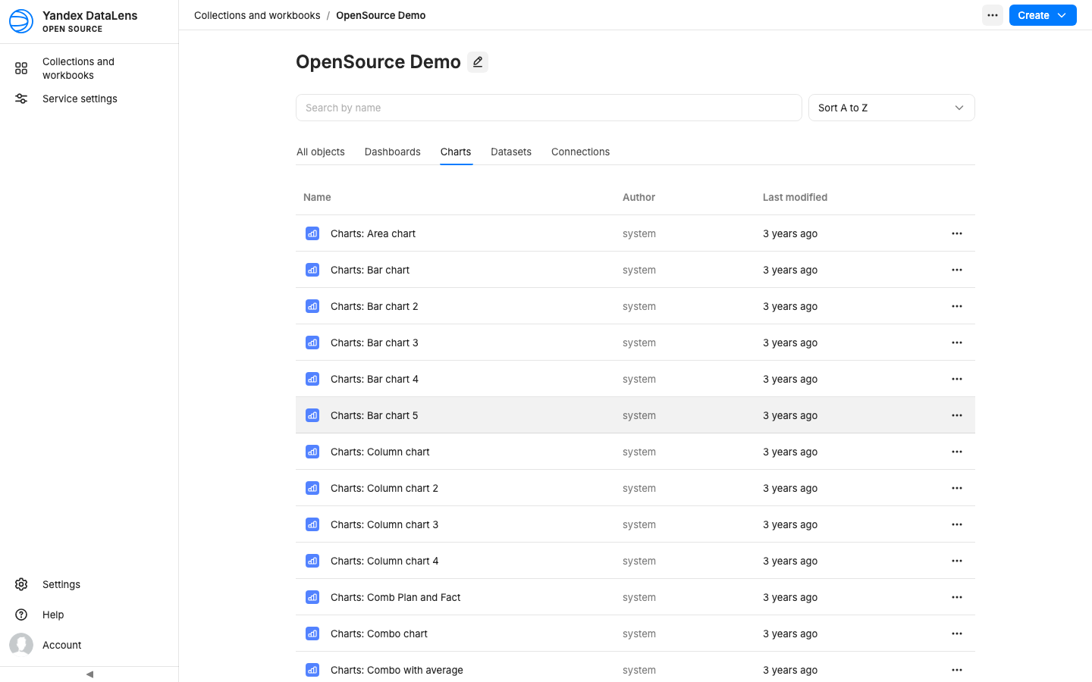Switch to the Dashboards tab
1092x682 pixels.
(x=393, y=152)
